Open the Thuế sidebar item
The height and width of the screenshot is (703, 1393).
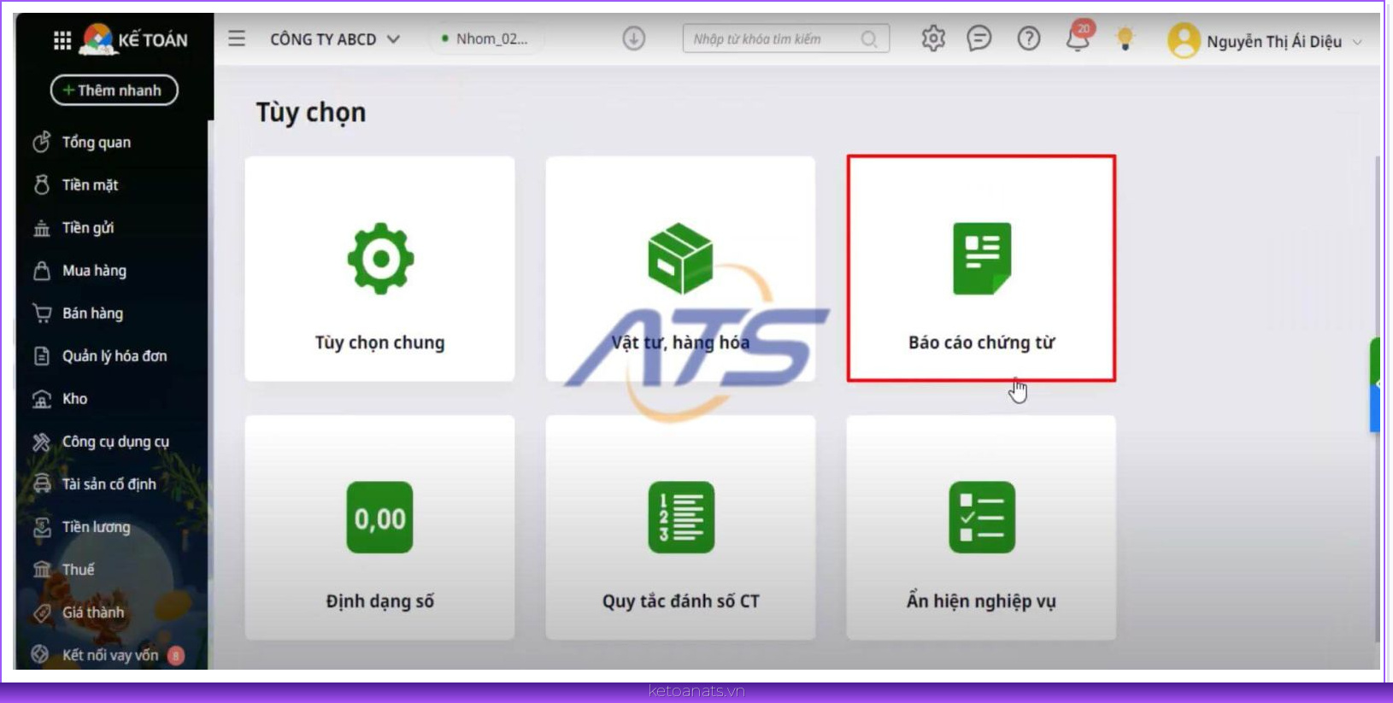(x=63, y=569)
